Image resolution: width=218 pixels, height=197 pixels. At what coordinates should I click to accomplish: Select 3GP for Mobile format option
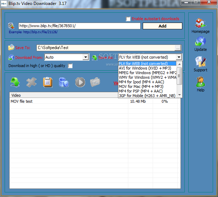tap(147, 96)
